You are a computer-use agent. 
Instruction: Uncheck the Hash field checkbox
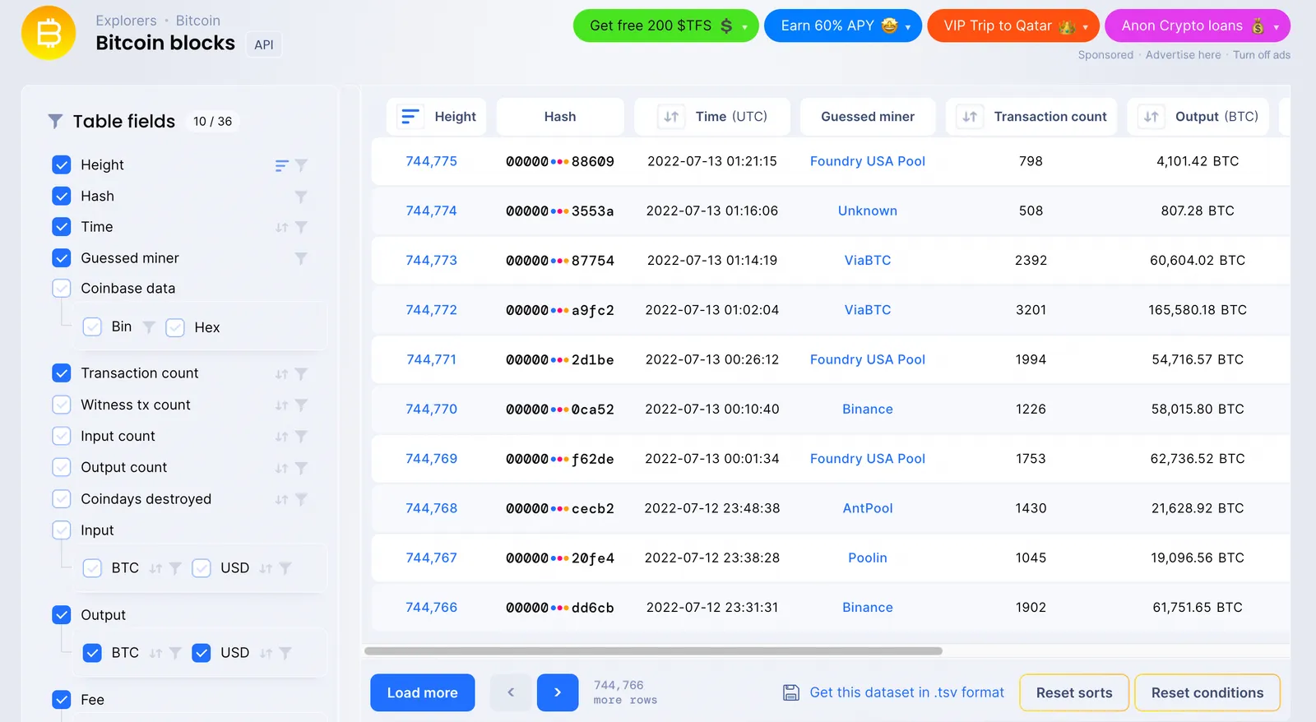(x=62, y=196)
